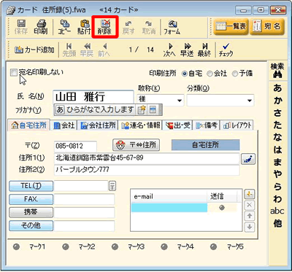Click the 取消 cancel icon
This screenshot has height=272, width=292.
pyautogui.click(x=148, y=27)
